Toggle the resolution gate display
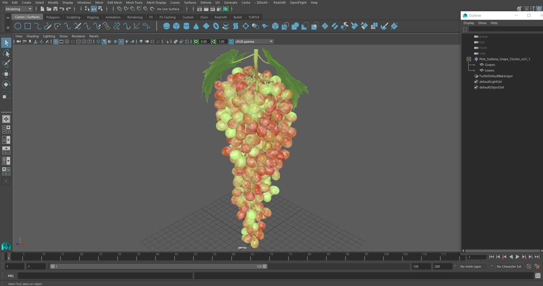Screen dimensions: 543x286 (x=67, y=42)
